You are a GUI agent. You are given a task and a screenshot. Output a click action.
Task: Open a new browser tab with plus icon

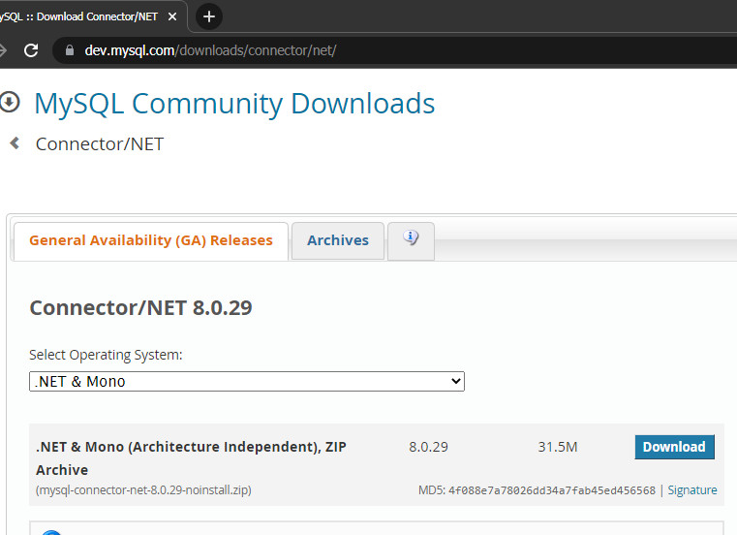coord(208,16)
